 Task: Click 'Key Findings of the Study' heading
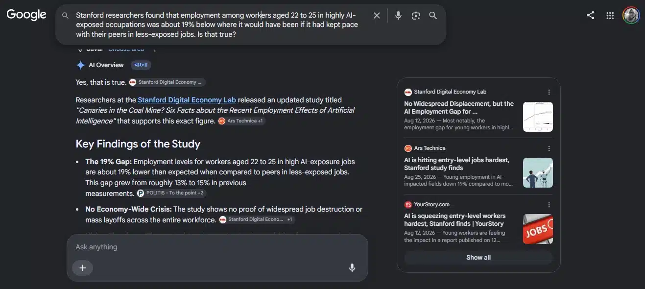(x=138, y=144)
